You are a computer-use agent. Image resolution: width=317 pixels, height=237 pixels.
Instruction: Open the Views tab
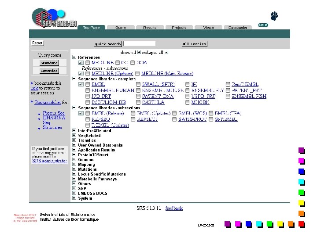click(208, 27)
